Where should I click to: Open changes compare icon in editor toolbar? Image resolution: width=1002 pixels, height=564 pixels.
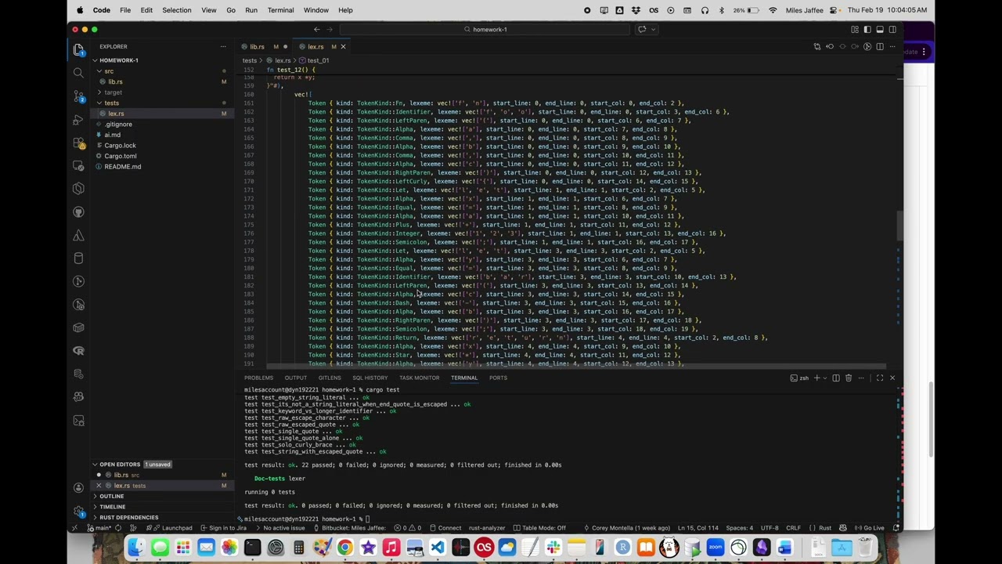(x=817, y=46)
